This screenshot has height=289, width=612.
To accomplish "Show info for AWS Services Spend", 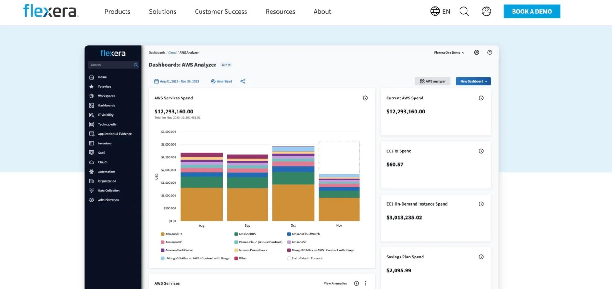I will tap(365, 98).
